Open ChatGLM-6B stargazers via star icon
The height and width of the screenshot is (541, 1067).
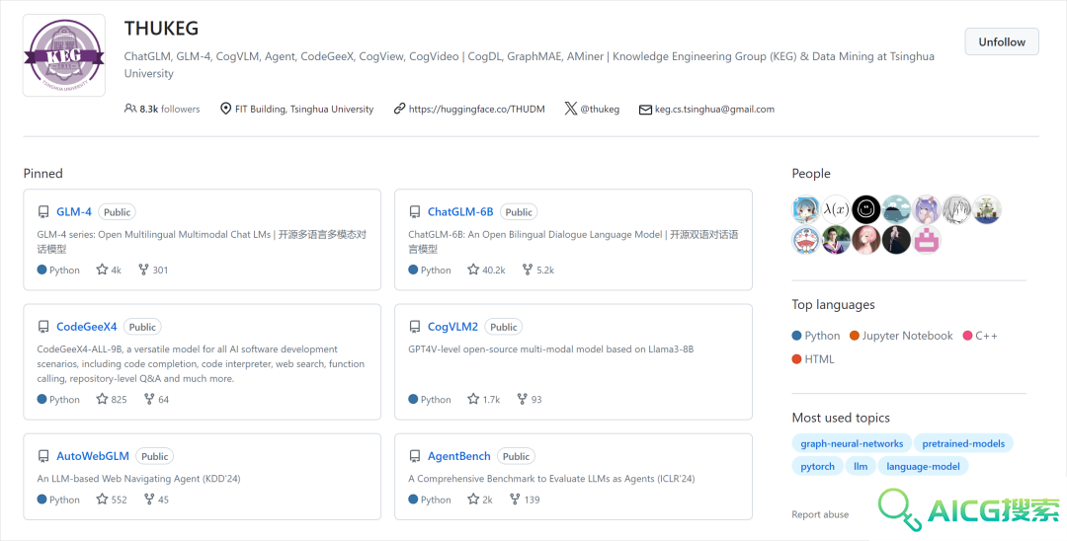click(473, 270)
